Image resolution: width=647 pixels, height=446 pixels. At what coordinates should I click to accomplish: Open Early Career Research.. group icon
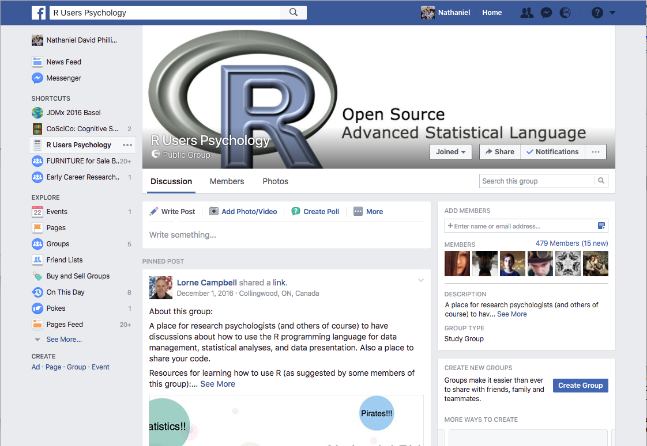pyautogui.click(x=37, y=177)
